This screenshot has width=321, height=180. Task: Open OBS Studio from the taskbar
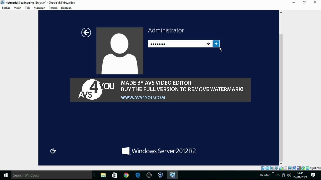[149, 175]
